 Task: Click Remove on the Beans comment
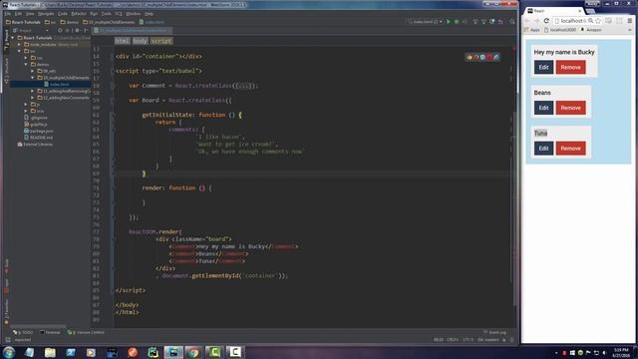tap(570, 108)
